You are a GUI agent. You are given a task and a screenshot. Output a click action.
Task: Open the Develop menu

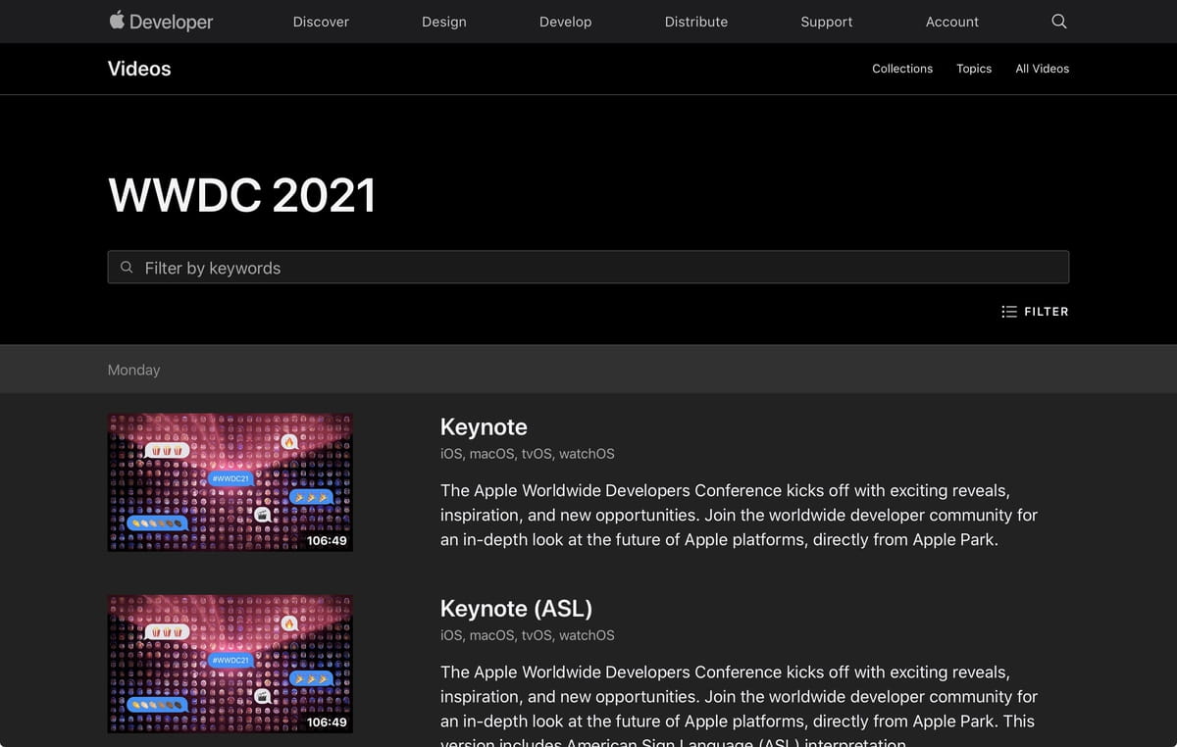(566, 22)
